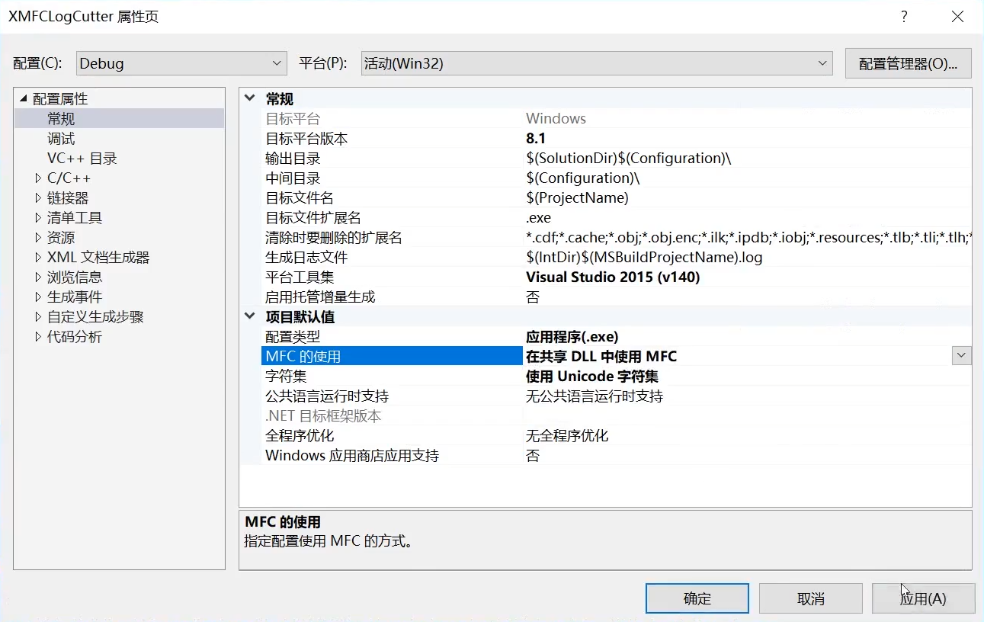Click the 目标文件扩展名 property label
The width and height of the screenshot is (984, 622).
pyautogui.click(x=313, y=218)
